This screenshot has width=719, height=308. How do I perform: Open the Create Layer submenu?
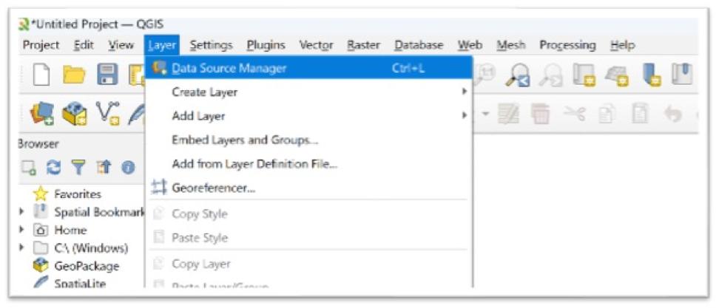point(308,92)
